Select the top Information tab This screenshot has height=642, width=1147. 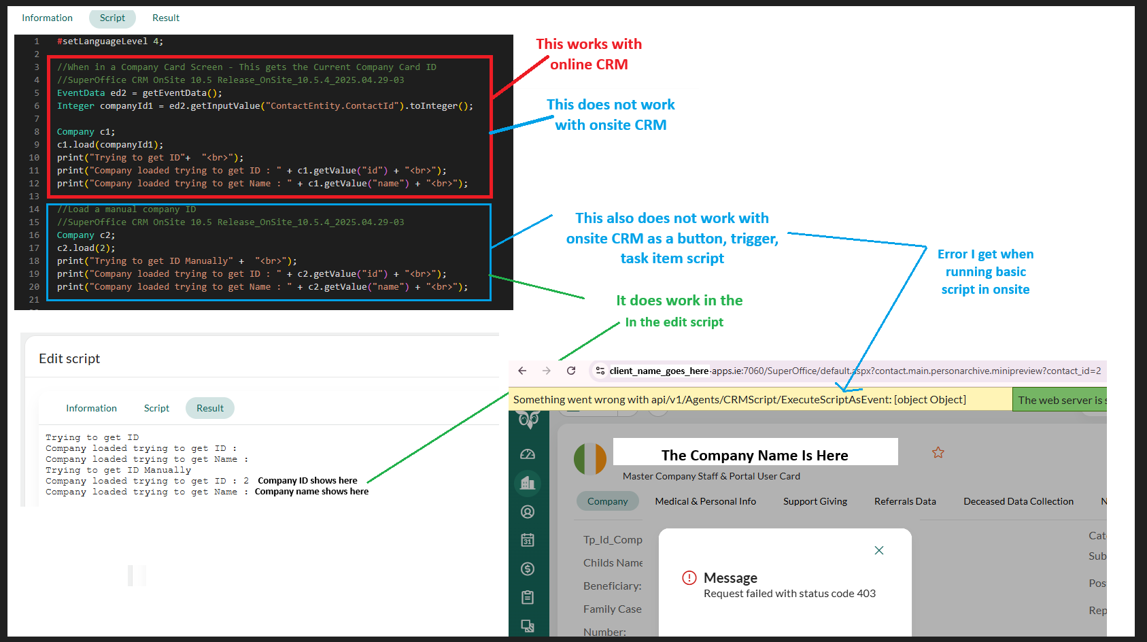[x=47, y=18]
